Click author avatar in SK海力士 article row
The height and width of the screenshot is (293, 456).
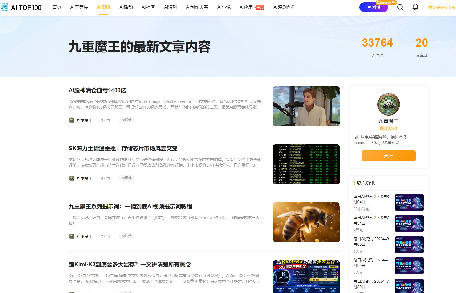(x=72, y=178)
